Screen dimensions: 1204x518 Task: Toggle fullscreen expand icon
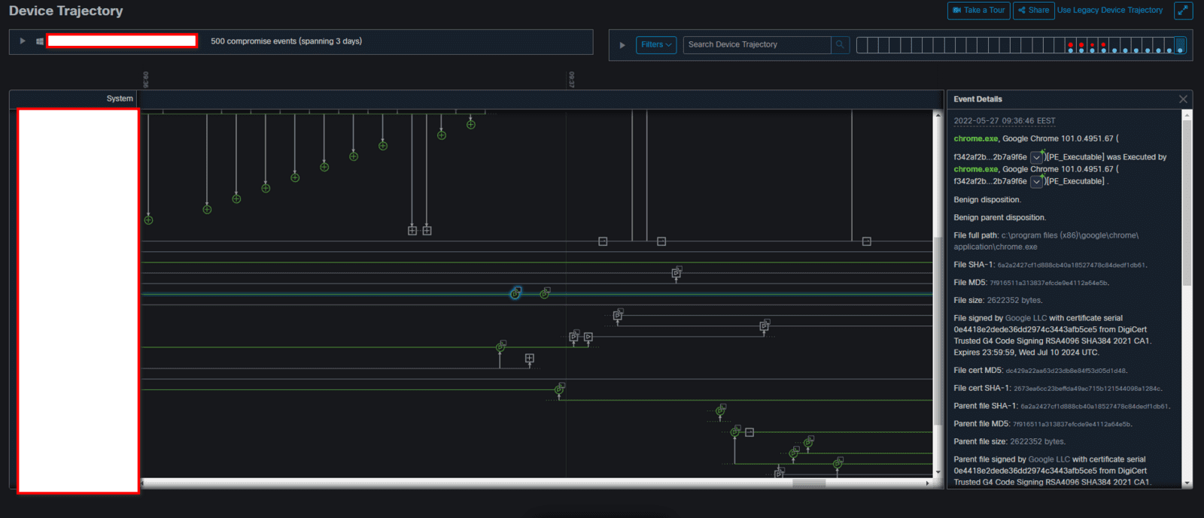[x=1183, y=11]
